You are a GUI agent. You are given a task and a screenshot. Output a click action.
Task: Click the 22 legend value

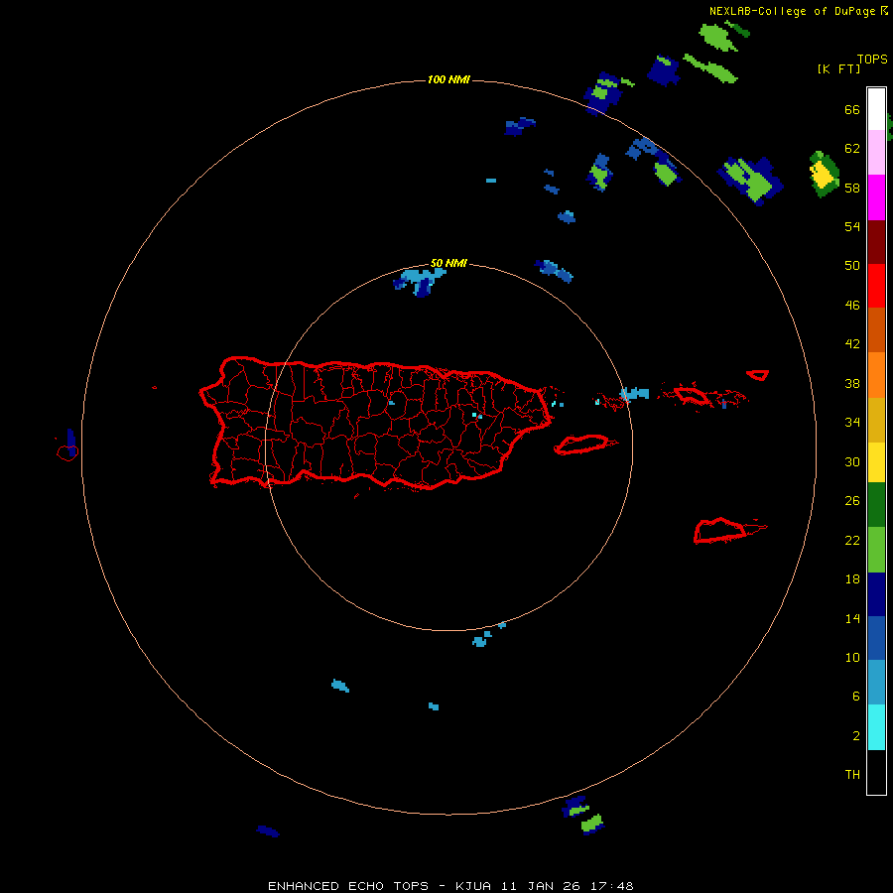point(852,540)
